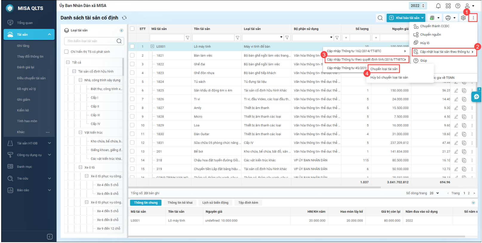Open the notification bell
This screenshot has height=243, width=482.
click(438, 6)
